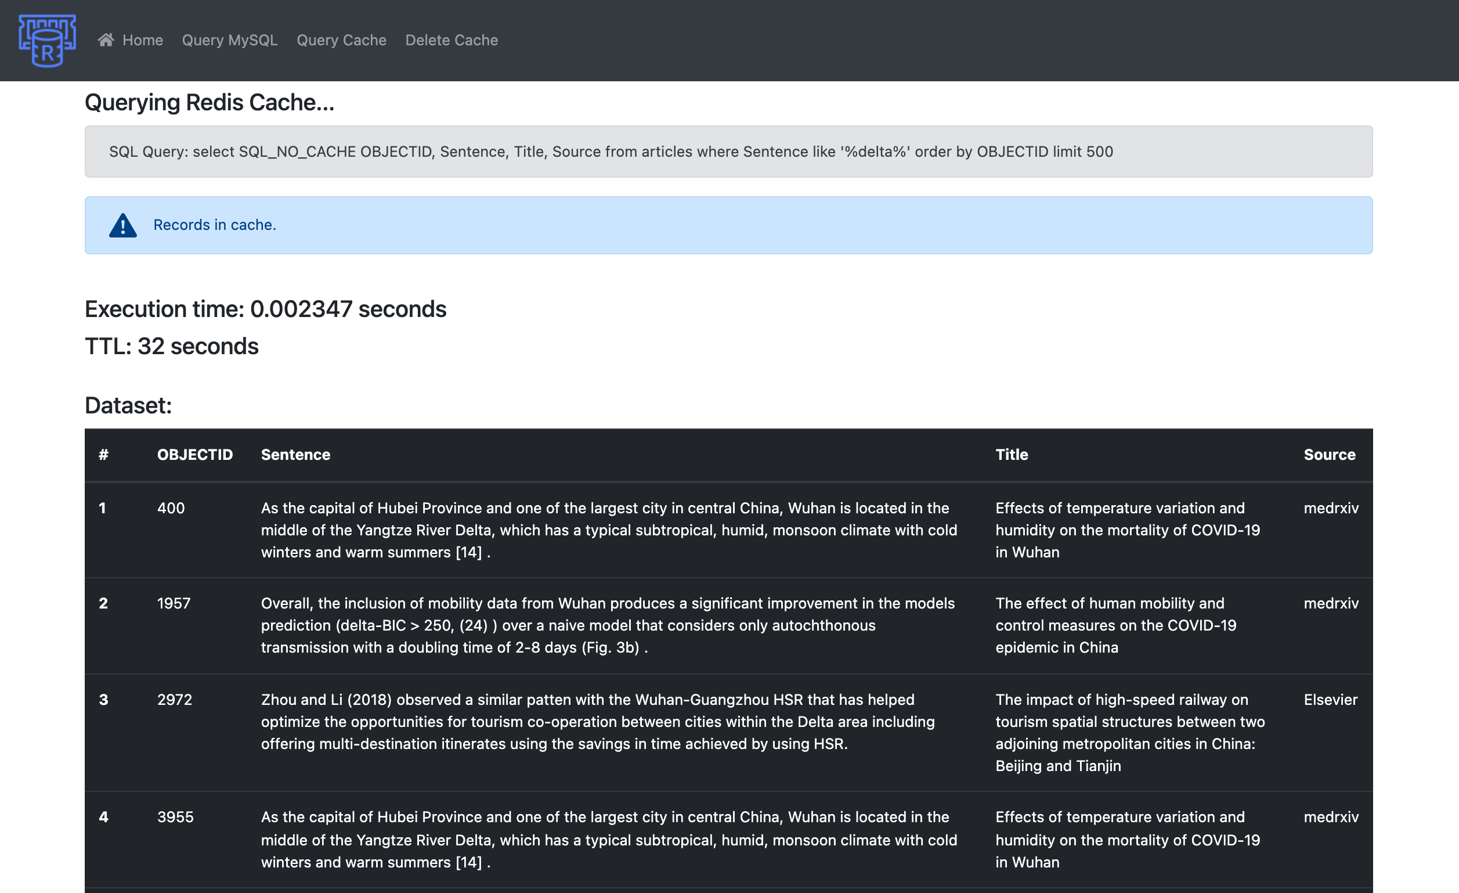Open the Query MySQL menu item
This screenshot has width=1459, height=893.
click(229, 40)
